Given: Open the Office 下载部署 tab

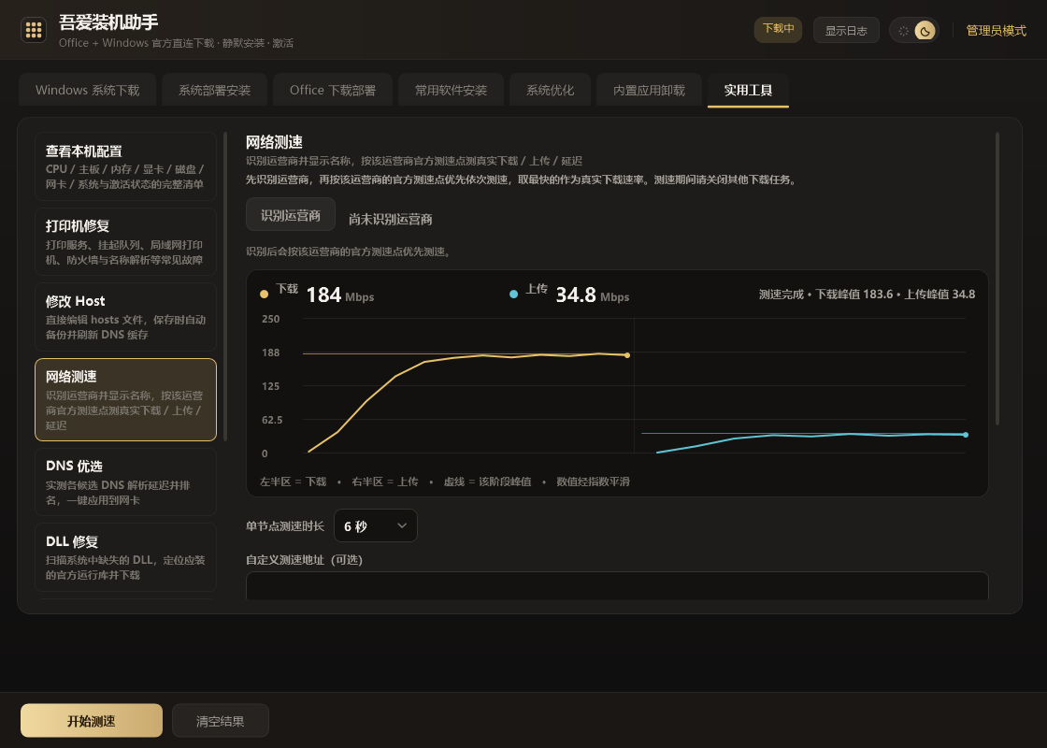Looking at the screenshot, I should point(333,90).
